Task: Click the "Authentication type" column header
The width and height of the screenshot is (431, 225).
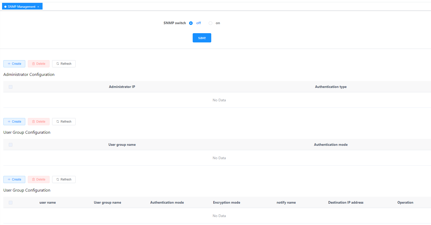Action: click(331, 87)
